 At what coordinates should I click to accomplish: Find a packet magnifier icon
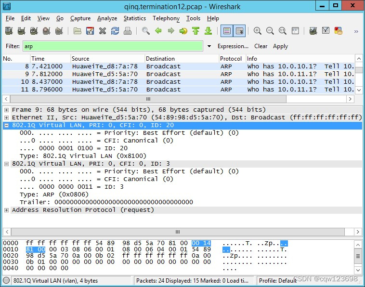click(146, 31)
